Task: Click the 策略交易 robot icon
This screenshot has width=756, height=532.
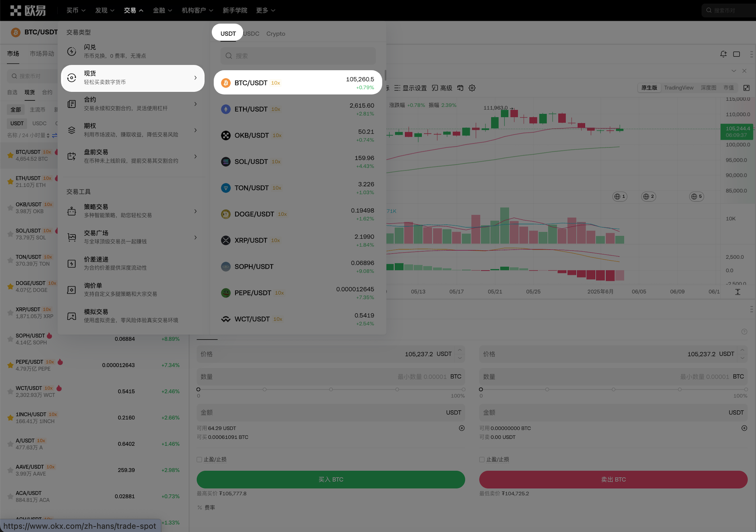Action: coord(72,211)
